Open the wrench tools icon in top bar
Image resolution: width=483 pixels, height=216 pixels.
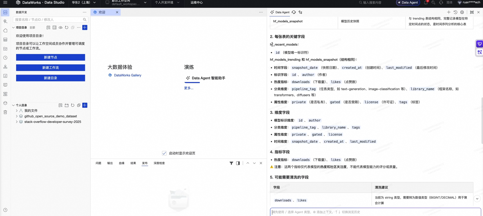point(433,3)
